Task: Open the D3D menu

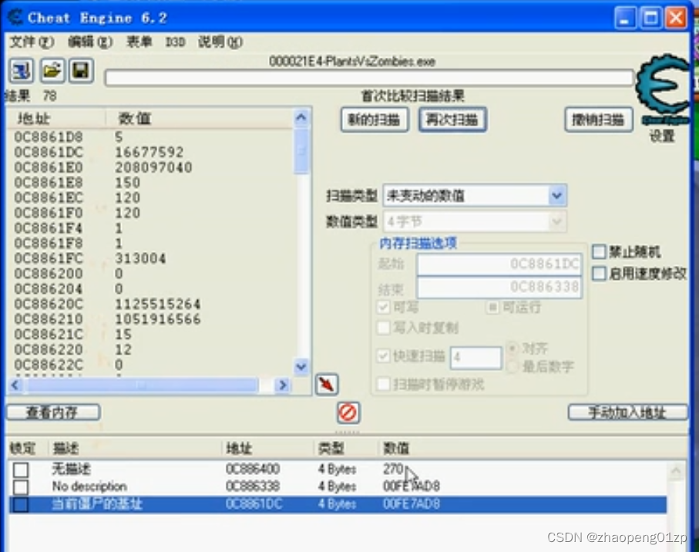Action: tap(175, 42)
